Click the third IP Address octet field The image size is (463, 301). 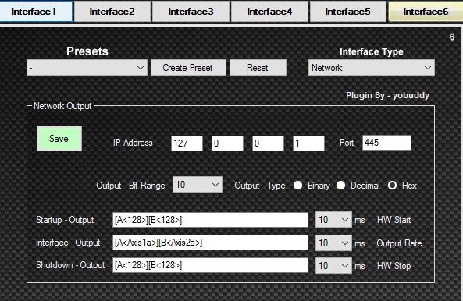tap(268, 143)
